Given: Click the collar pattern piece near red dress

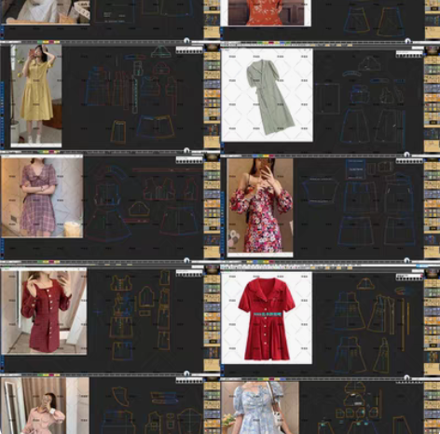Looking at the screenshot, I should pos(365,283).
